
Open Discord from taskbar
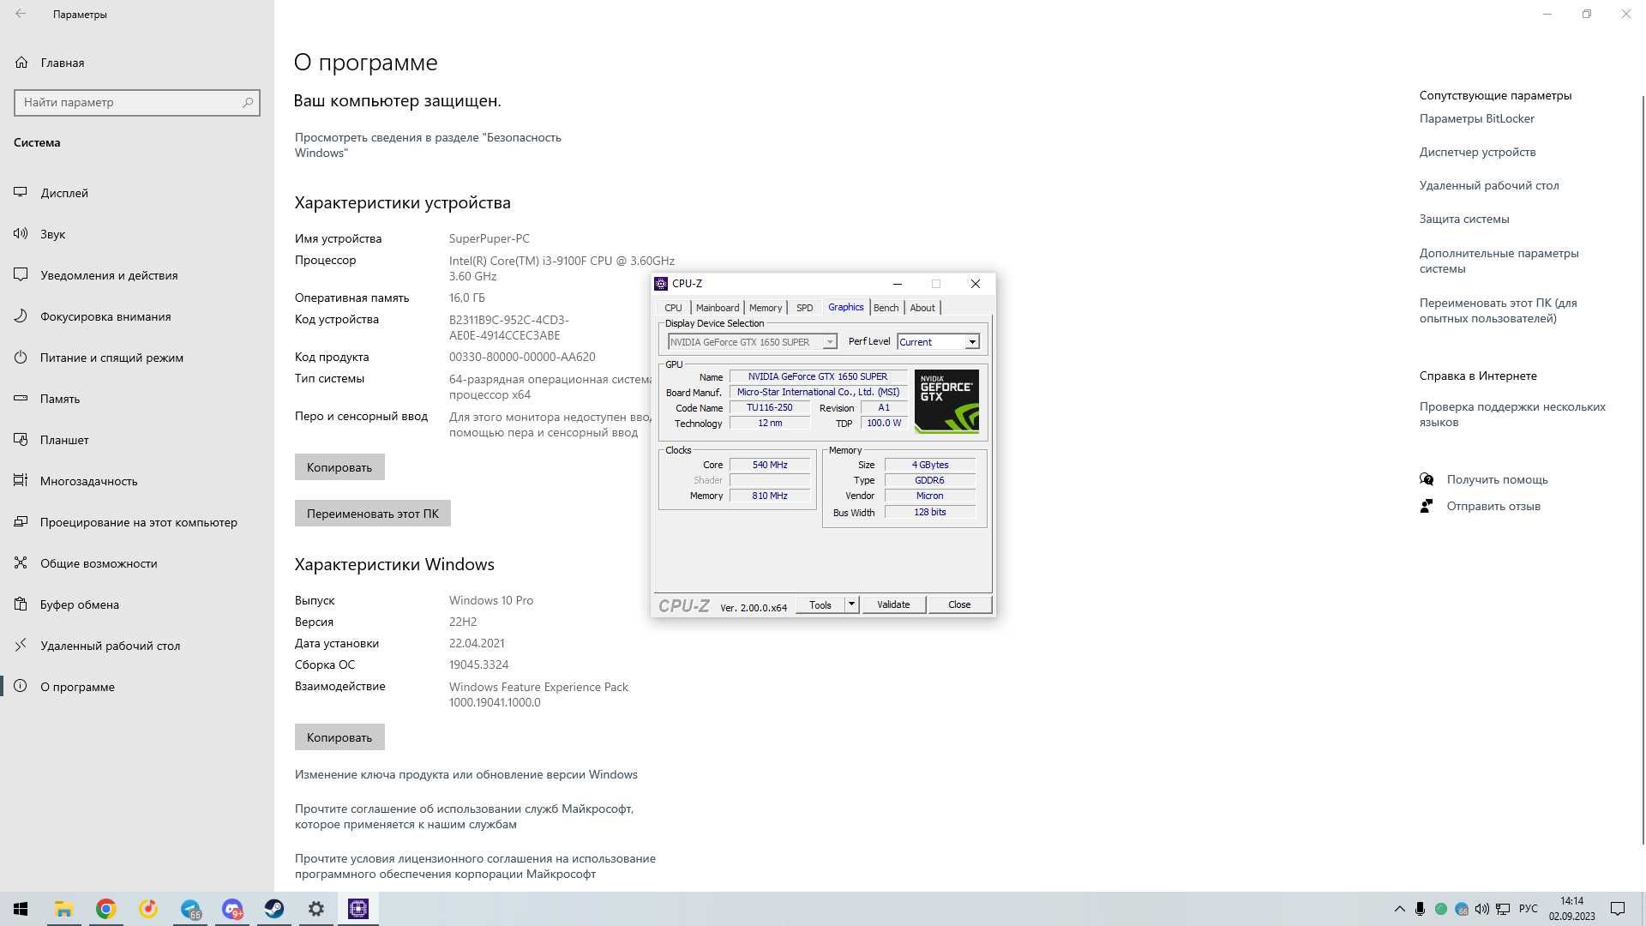point(232,909)
